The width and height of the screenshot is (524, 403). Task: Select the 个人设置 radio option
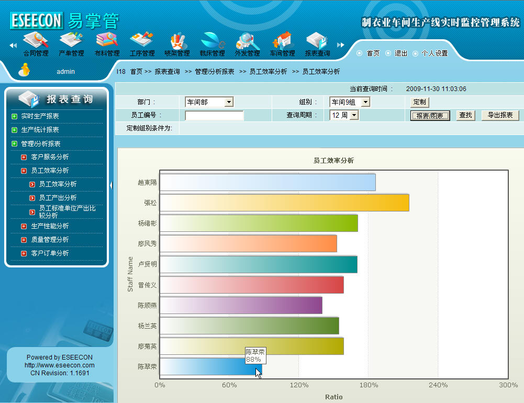[415, 53]
